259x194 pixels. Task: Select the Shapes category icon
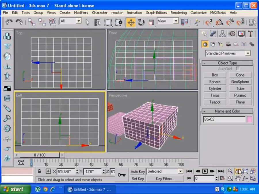pyautogui.click(x=213, y=44)
